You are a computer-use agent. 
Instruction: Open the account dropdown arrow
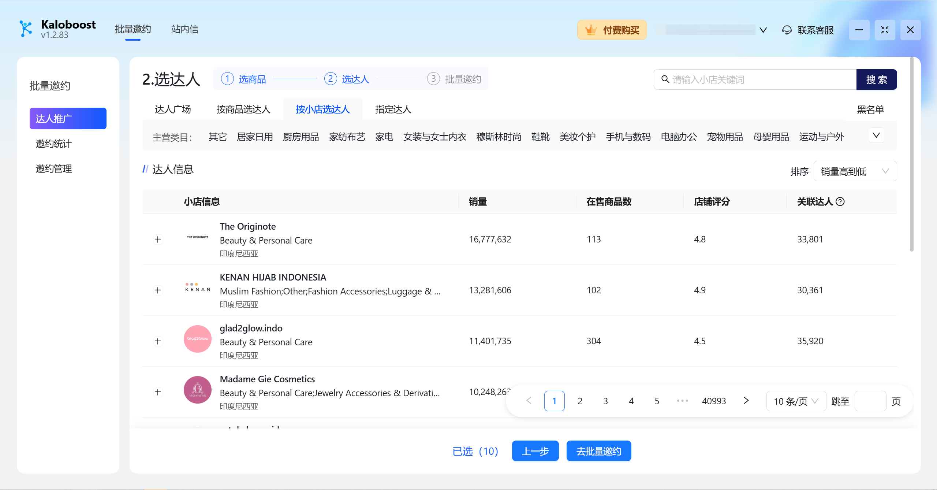[763, 30]
